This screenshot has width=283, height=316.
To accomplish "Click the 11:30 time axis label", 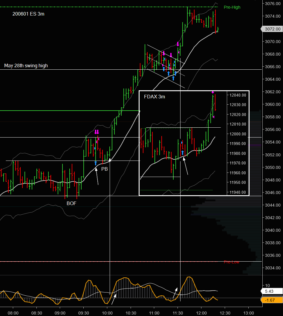I will [x=178, y=313].
